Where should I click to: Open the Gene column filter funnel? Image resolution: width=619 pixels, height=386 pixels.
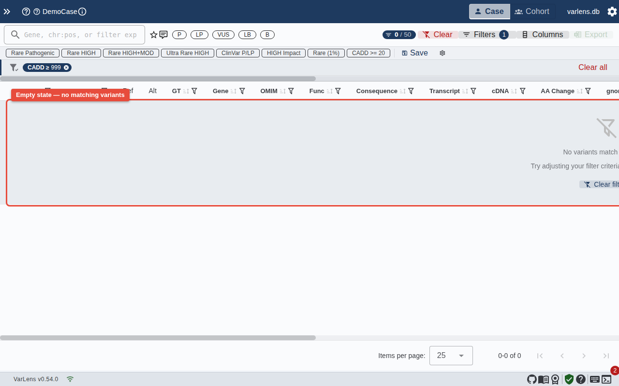(x=242, y=91)
